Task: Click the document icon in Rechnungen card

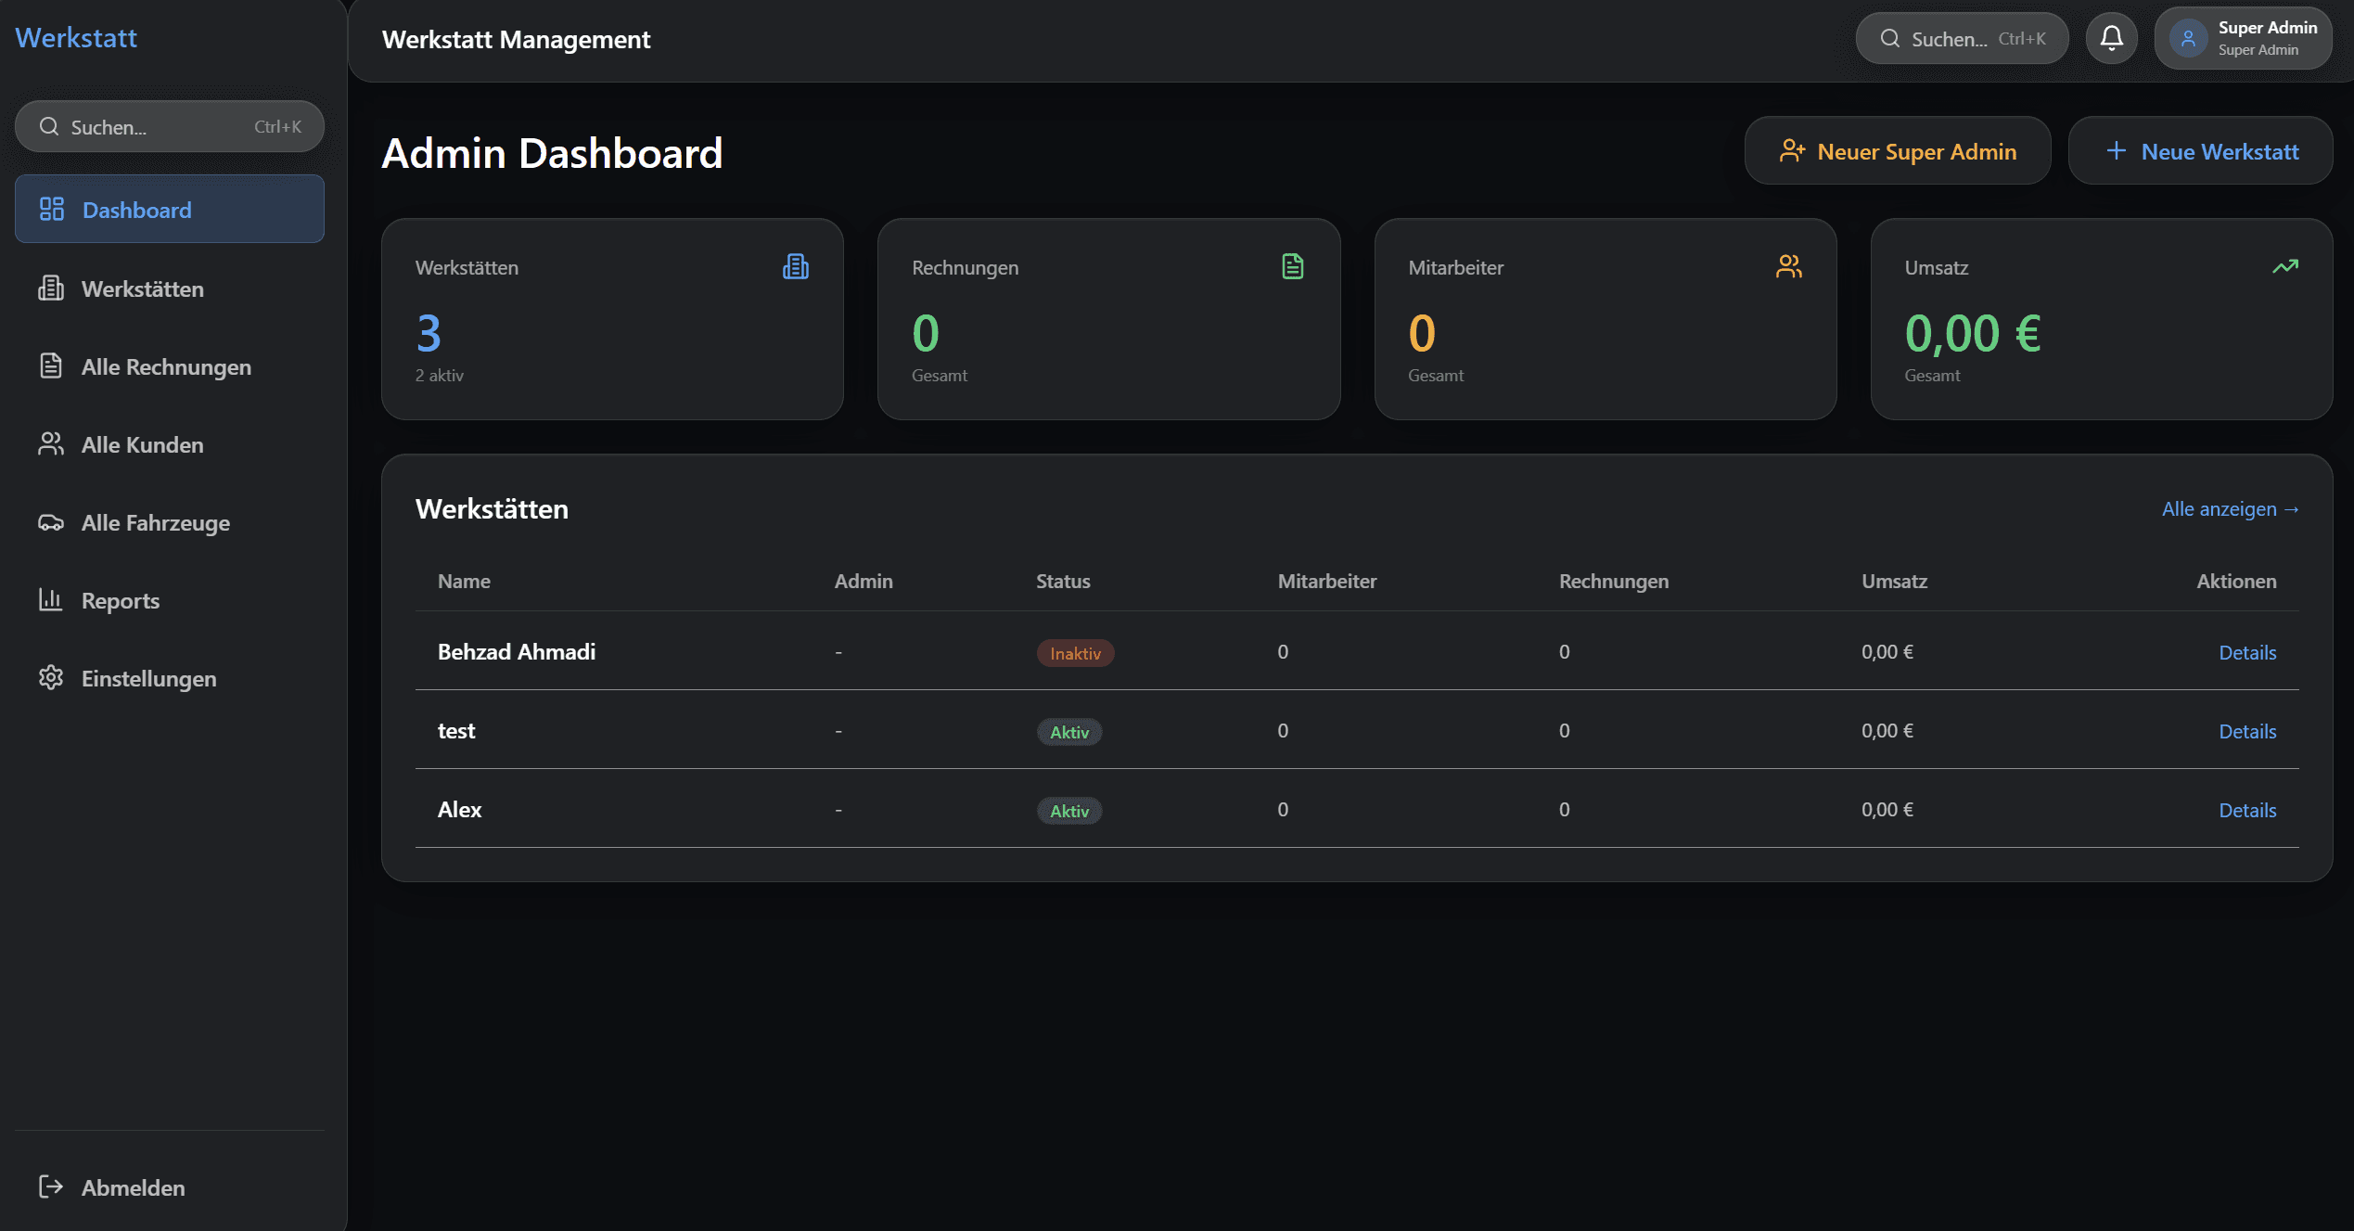Action: click(1292, 267)
